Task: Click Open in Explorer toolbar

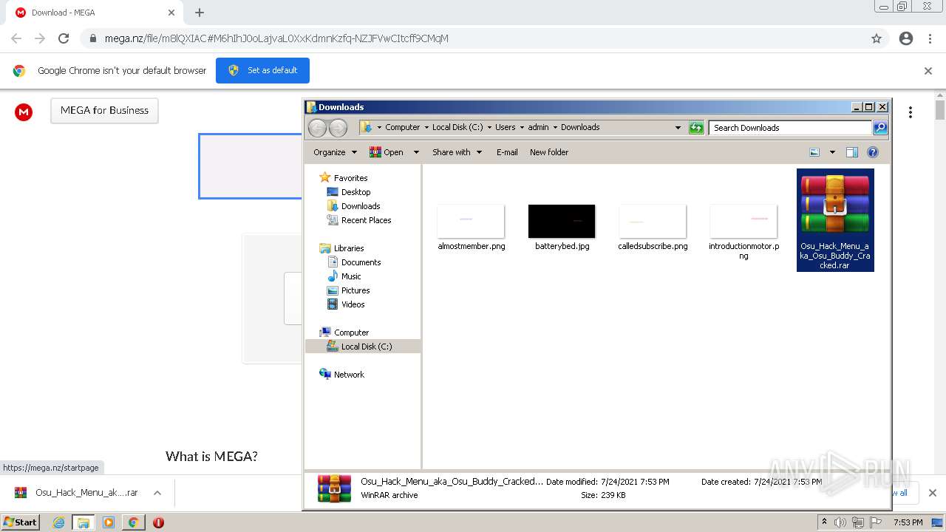Action: tap(387, 152)
